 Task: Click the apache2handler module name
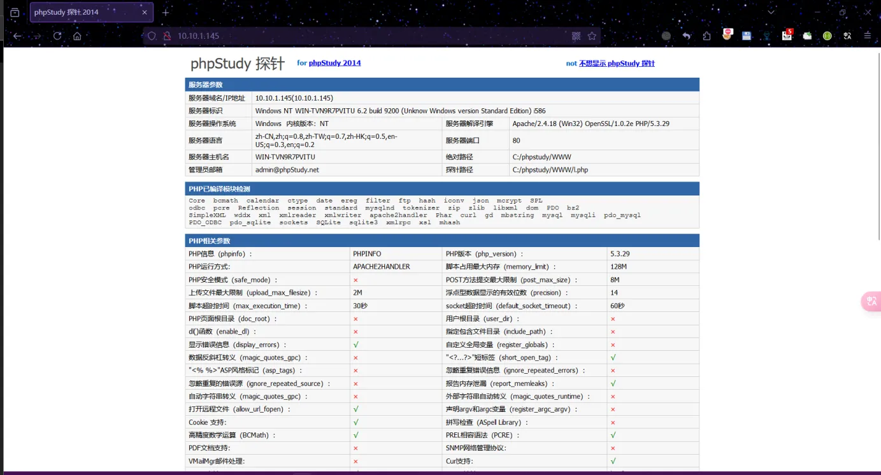coord(398,215)
